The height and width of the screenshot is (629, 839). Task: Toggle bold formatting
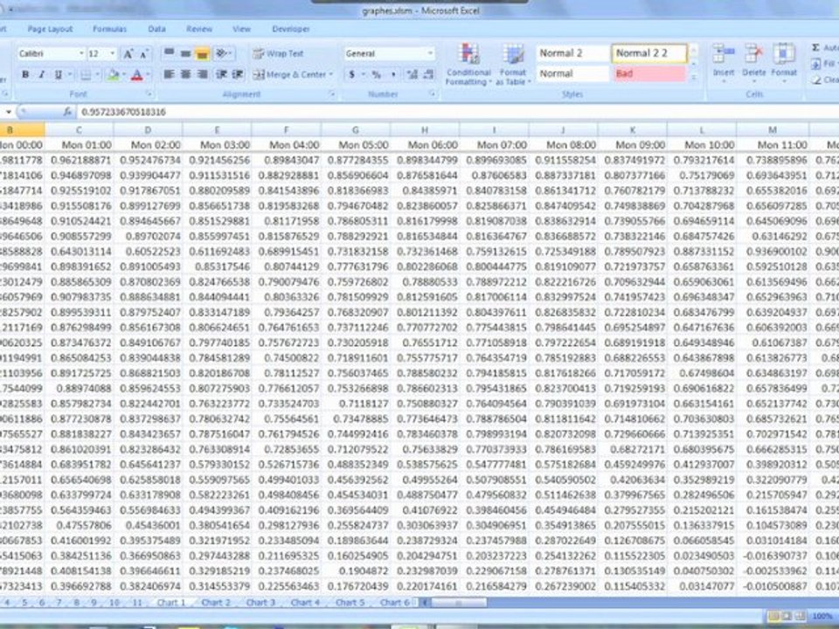pyautogui.click(x=25, y=75)
